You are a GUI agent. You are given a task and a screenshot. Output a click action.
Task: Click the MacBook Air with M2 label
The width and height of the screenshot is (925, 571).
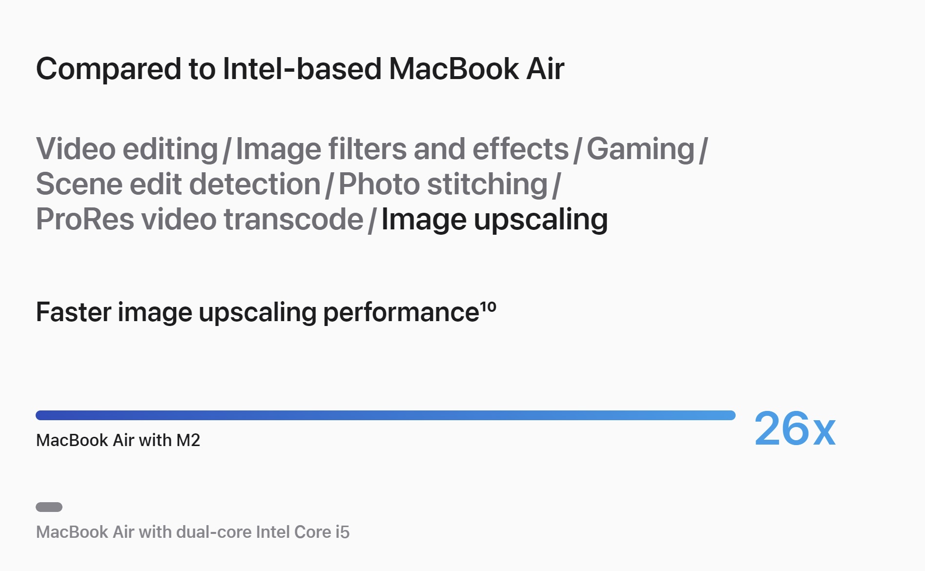[118, 440]
